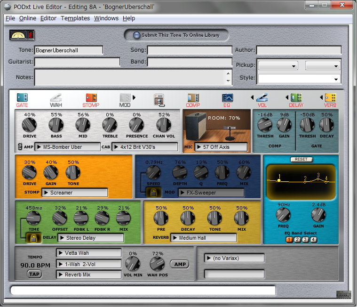Click the MOD tempo lock icon
The image size is (357, 307).
pyautogui.click(x=153, y=193)
